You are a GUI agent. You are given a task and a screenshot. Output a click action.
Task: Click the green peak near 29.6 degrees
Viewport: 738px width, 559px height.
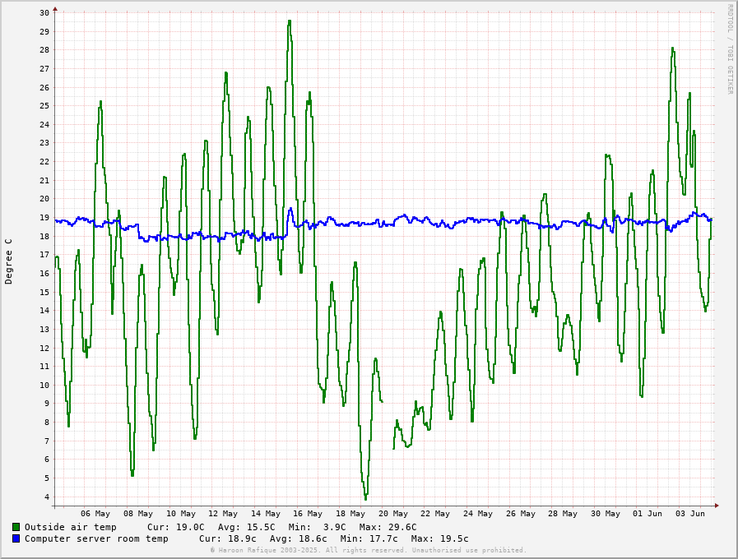290,21
